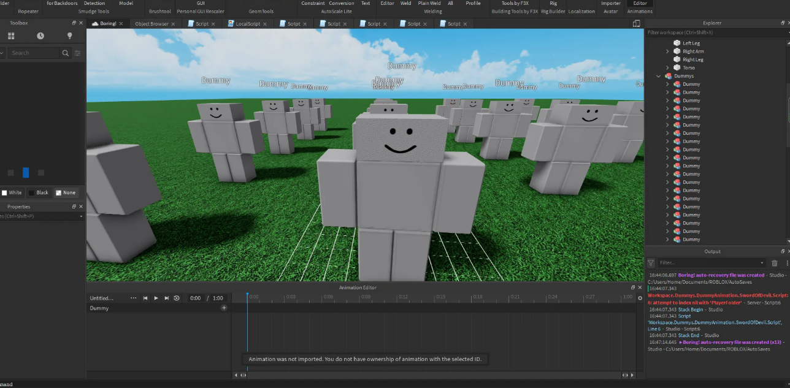Close the LocalScript tab
The height and width of the screenshot is (388, 790).
click(266, 24)
